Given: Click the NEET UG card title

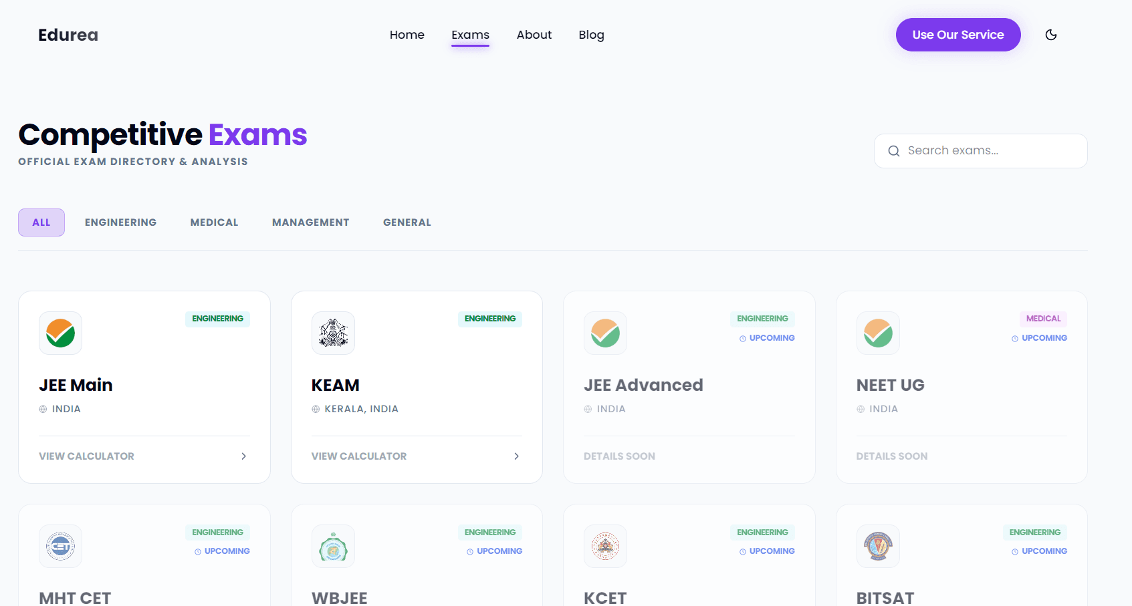Looking at the screenshot, I should pyautogui.click(x=890, y=386).
